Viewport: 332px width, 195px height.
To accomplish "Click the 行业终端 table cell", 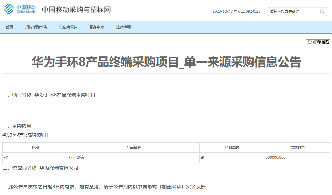I will pos(134,158).
